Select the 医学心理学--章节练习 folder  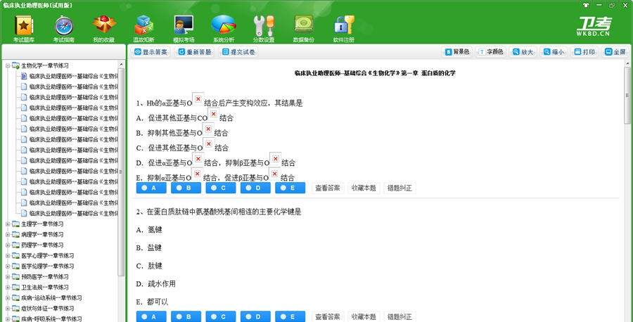coord(48,255)
